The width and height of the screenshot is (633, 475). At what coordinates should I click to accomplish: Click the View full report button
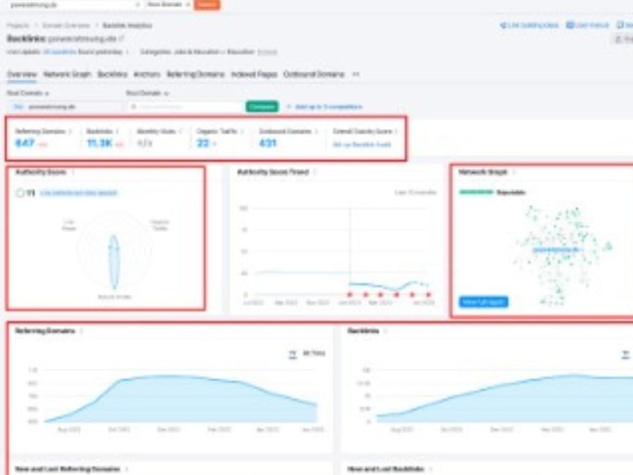coord(483,301)
